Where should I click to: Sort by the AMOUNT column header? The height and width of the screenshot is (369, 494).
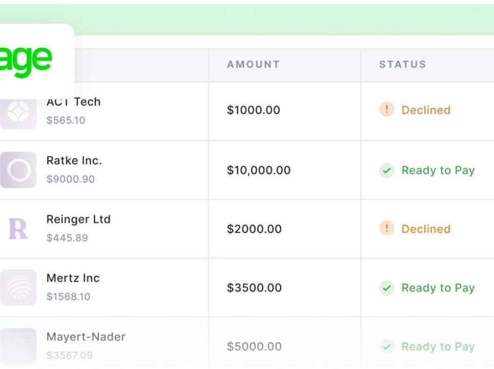point(253,64)
